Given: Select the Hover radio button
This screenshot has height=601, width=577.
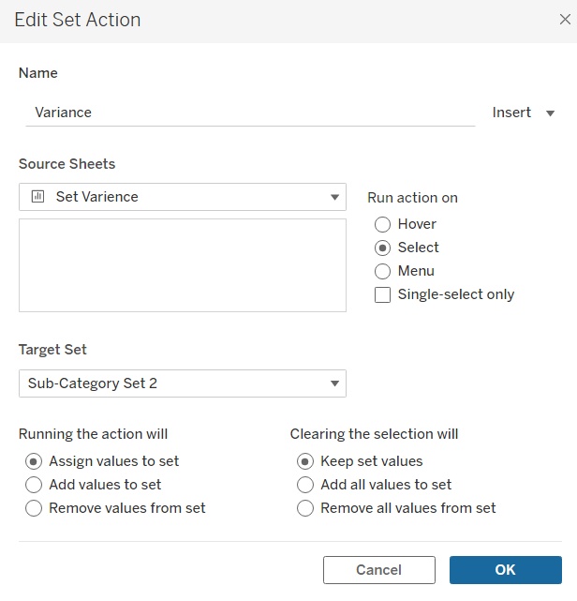Looking at the screenshot, I should [382, 224].
